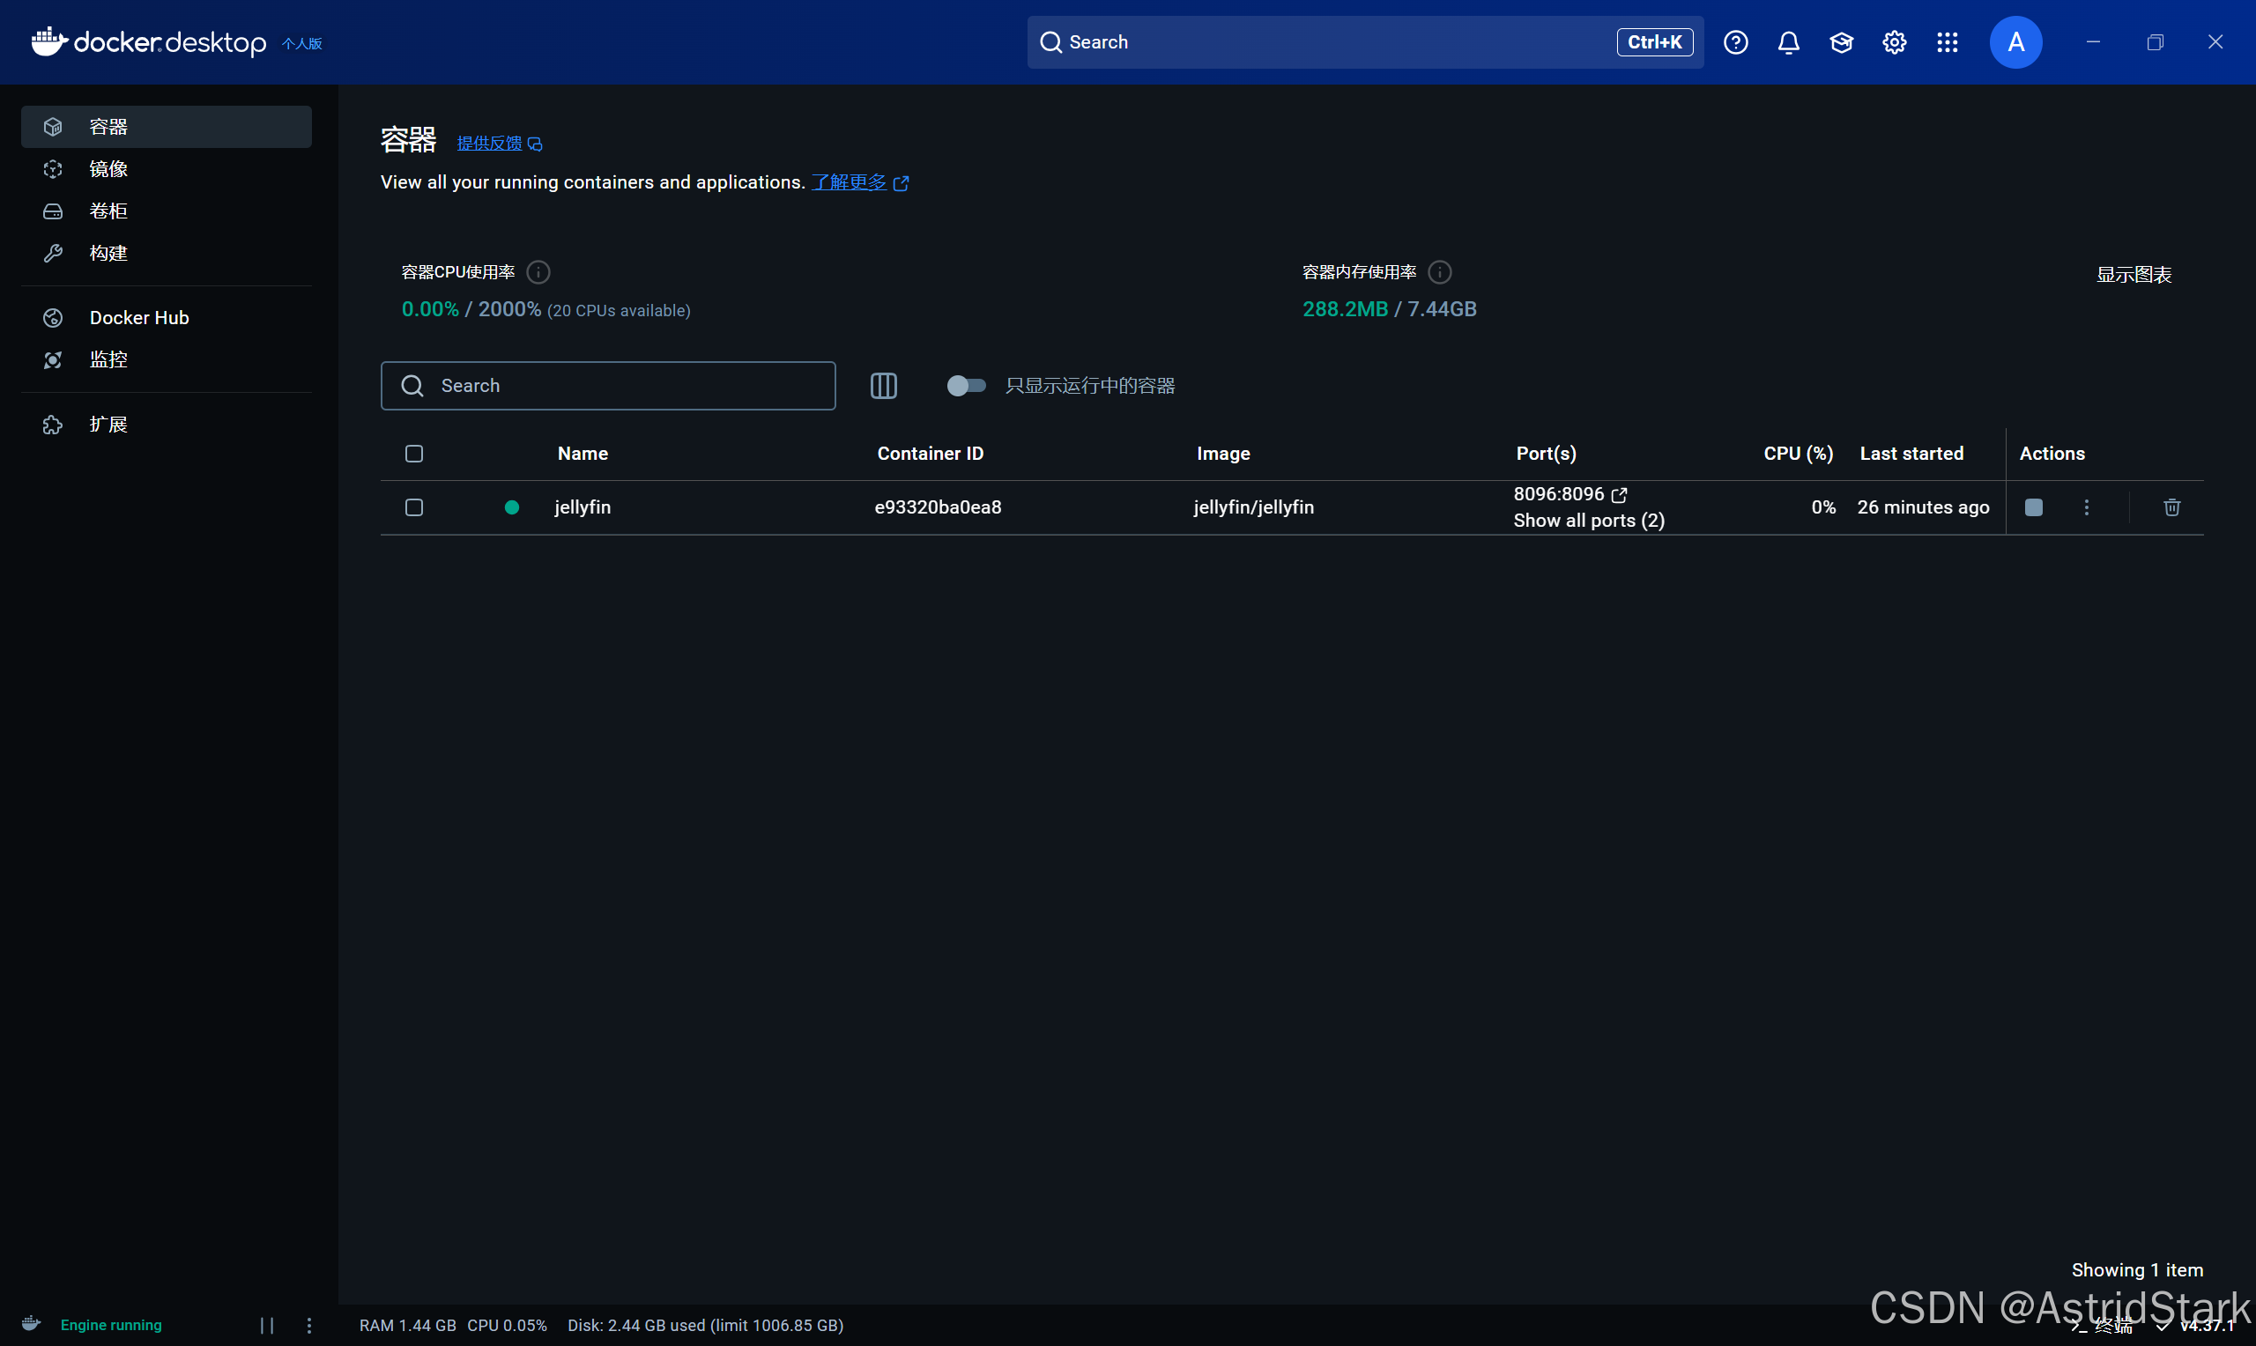
Task: Click the 26 minutes ago cell
Action: (x=1922, y=507)
